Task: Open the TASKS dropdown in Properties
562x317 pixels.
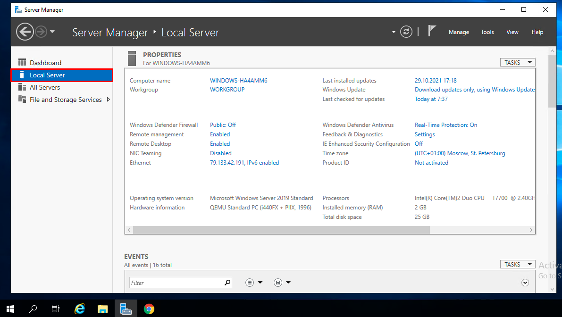Action: (518, 62)
